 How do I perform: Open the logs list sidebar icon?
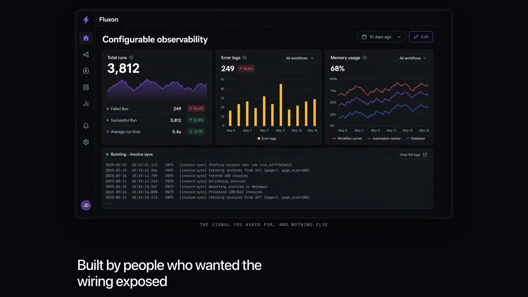coord(86,87)
